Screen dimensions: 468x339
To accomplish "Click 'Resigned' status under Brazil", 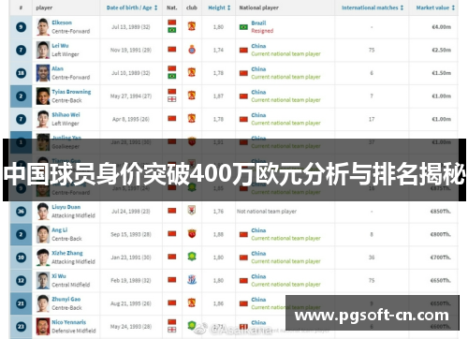I will pyautogui.click(x=262, y=31).
